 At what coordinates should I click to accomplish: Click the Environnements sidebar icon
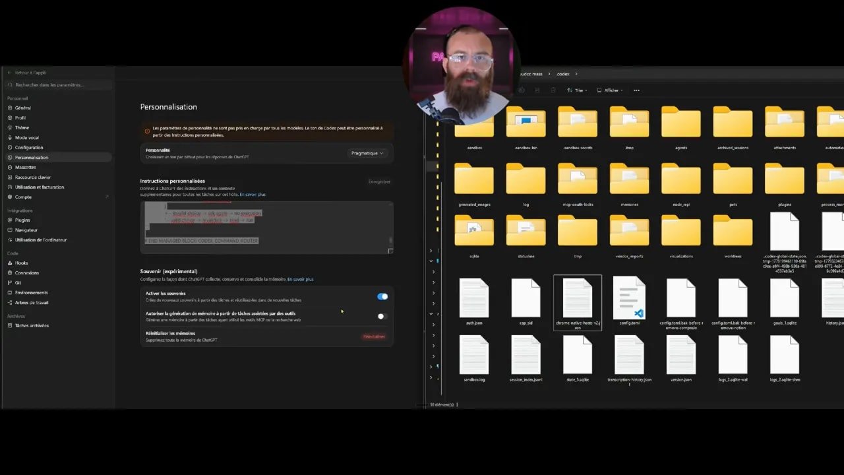pyautogui.click(x=10, y=292)
